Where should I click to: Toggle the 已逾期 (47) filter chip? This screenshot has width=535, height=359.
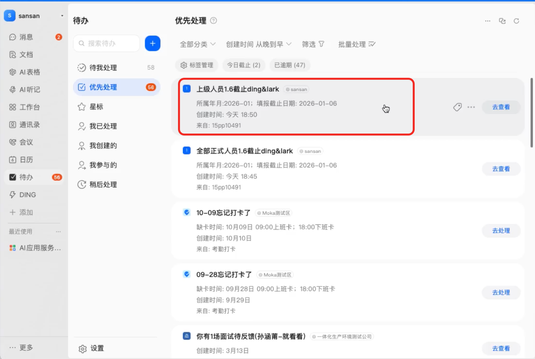point(289,65)
